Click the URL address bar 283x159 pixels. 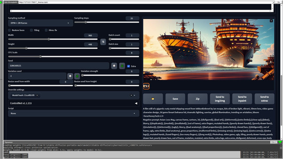145,2
